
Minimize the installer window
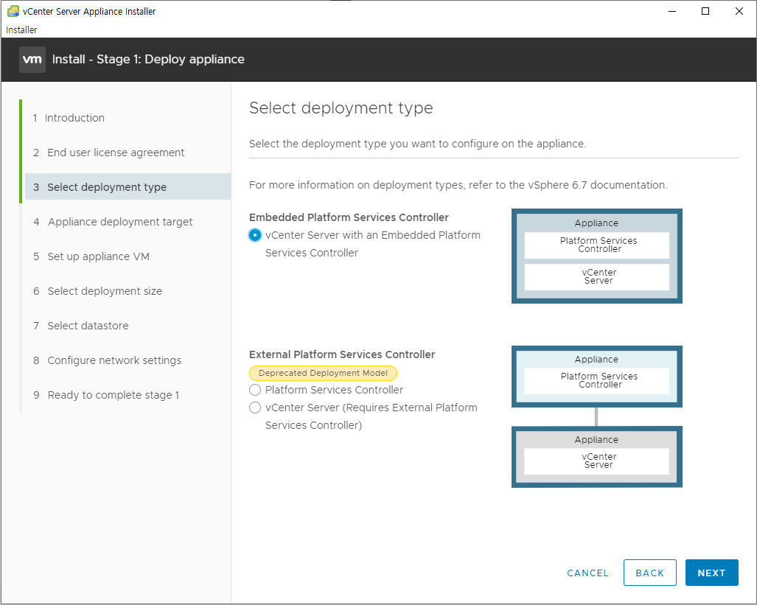[x=672, y=11]
